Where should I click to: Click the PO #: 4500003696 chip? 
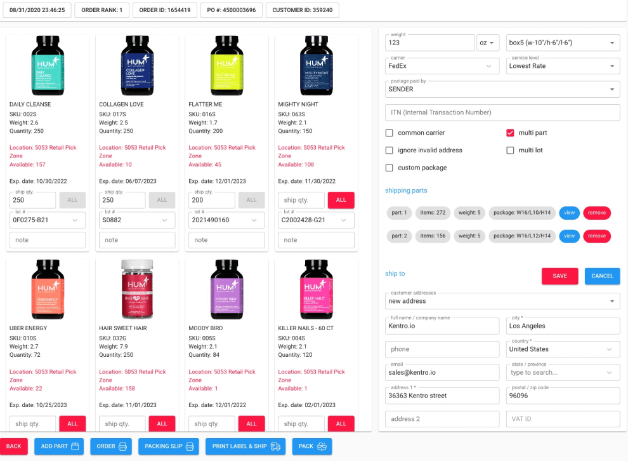coord(231,10)
